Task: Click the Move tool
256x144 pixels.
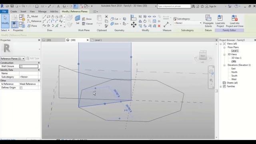Action: tap(134, 25)
